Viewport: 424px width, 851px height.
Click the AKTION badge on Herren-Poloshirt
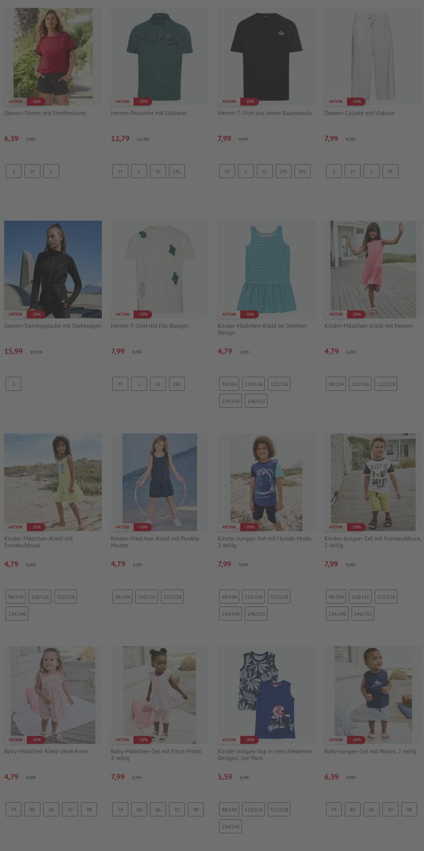click(122, 101)
